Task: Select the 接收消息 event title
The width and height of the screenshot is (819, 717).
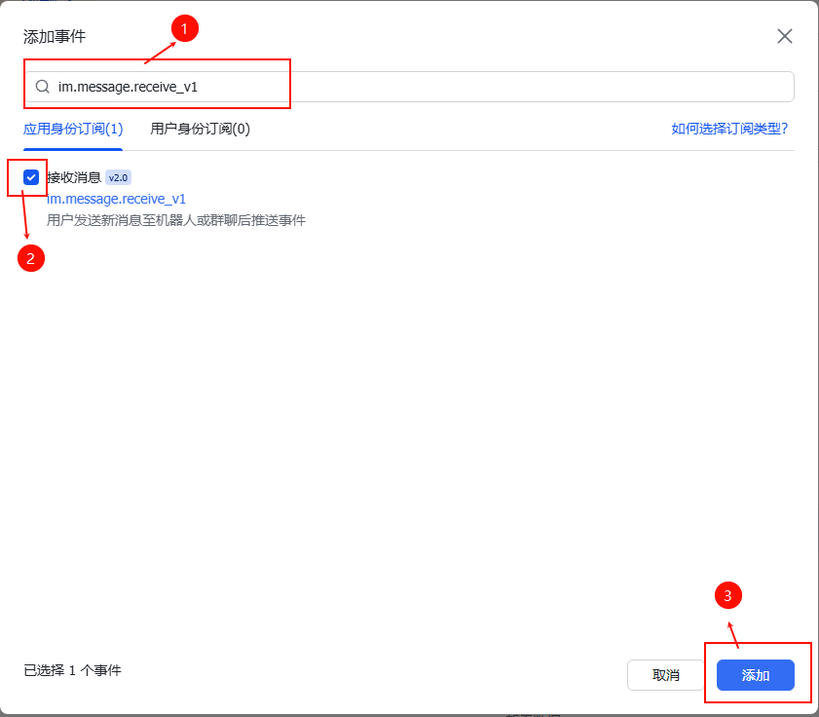Action: [74, 177]
